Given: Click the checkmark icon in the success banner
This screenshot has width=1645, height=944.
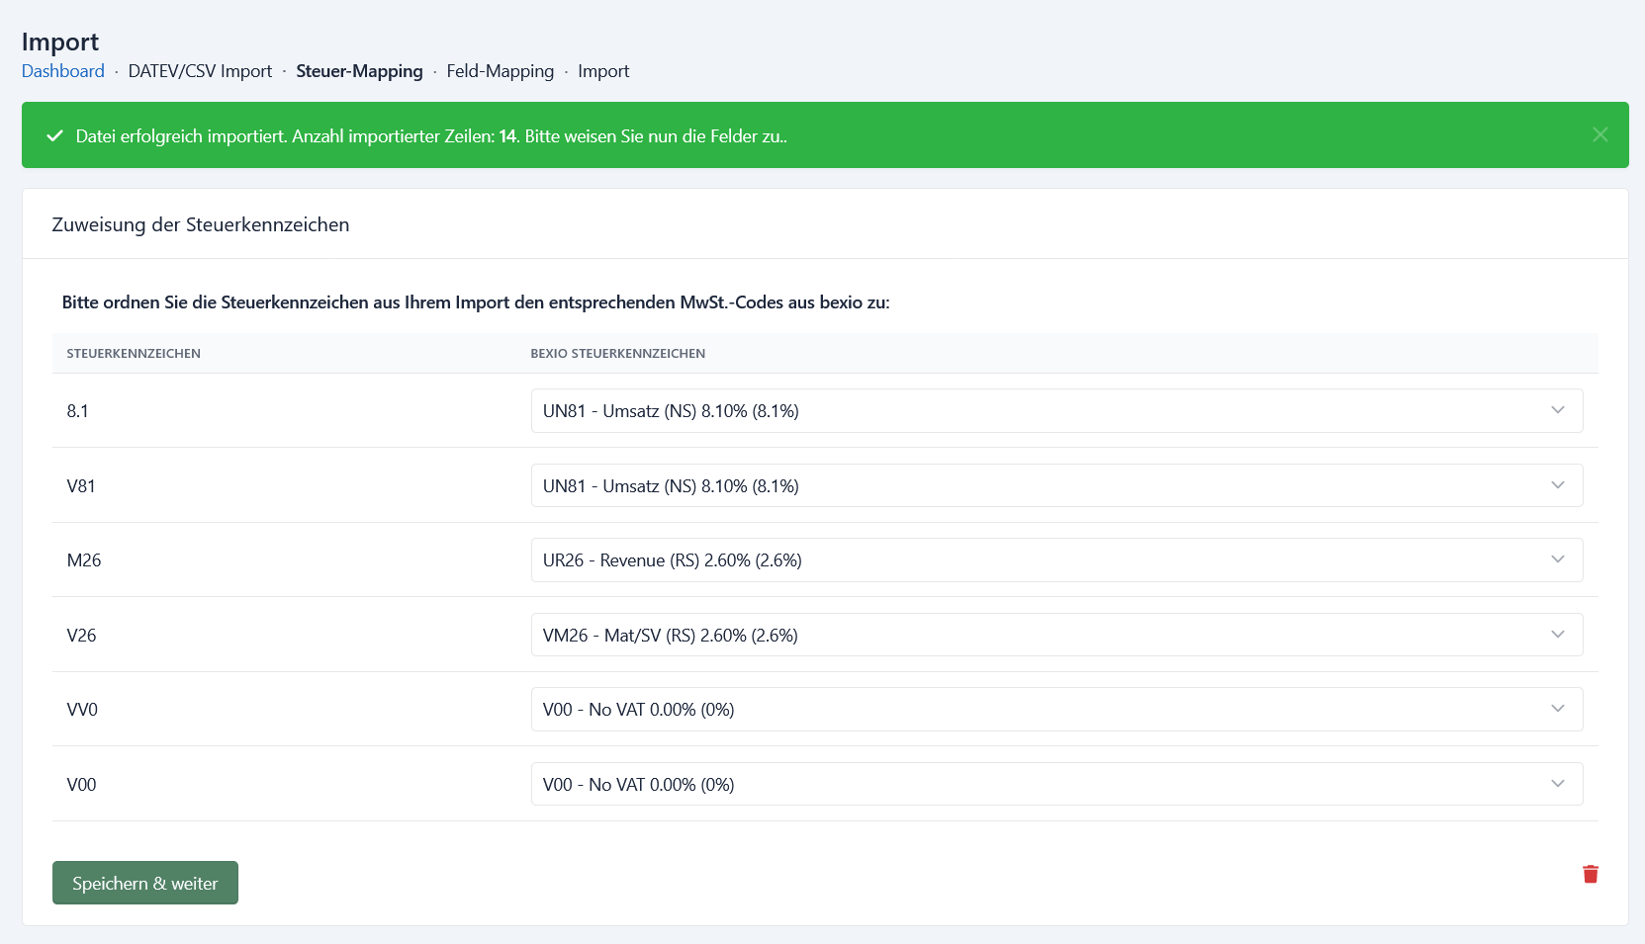Looking at the screenshot, I should [x=55, y=136].
